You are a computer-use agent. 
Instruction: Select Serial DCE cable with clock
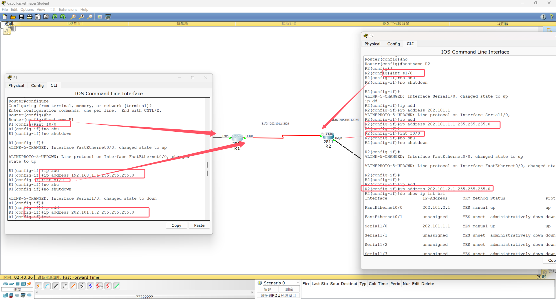(x=99, y=286)
